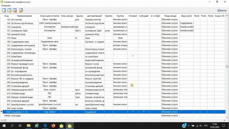This screenshot has height=129, width=229.
Task: Select the row named Сетевая вода
Action: (114, 93)
